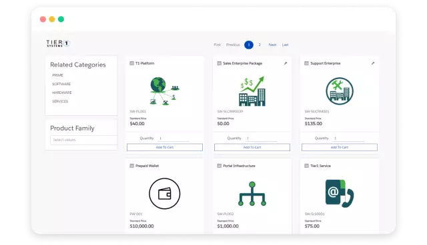427x245 pixels.
Task: Add Sales Enterprise Package to cart
Action: pyautogui.click(x=252, y=147)
